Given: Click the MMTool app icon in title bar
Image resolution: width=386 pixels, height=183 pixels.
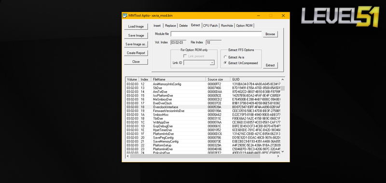Looking at the screenshot, I should (125, 15).
